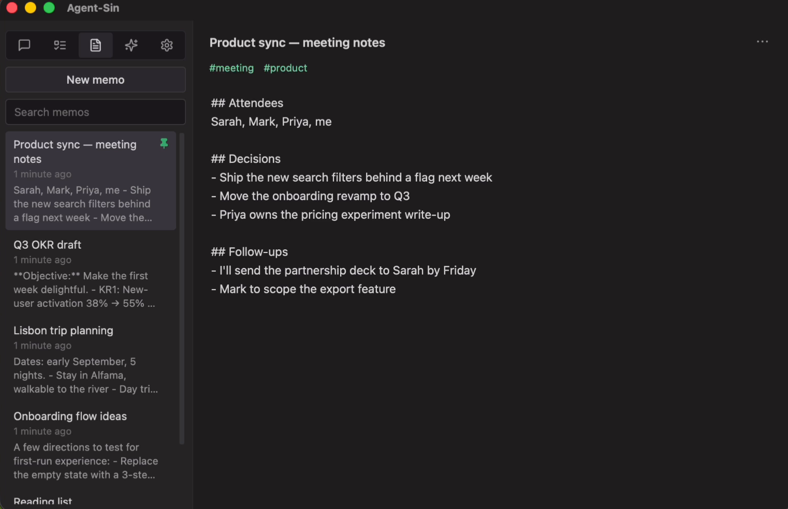Select the Product sync — meeting notes memo
The image size is (788, 509).
pyautogui.click(x=91, y=181)
